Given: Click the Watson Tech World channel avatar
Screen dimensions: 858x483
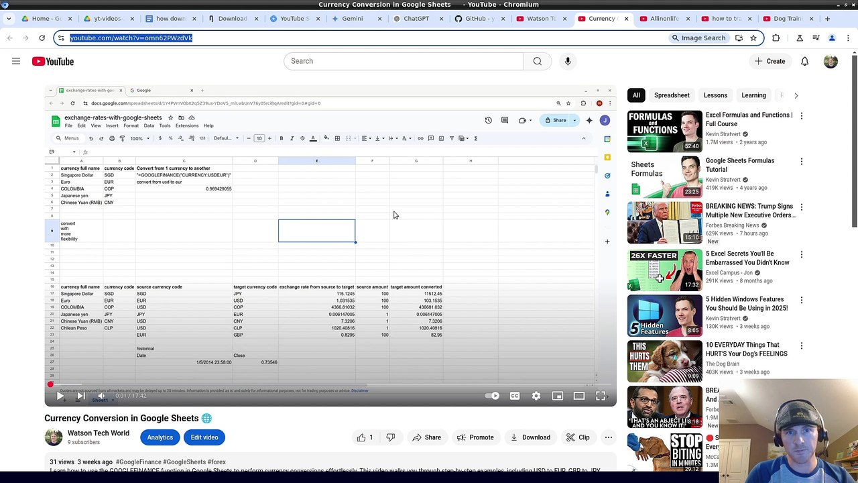Looking at the screenshot, I should (54, 437).
